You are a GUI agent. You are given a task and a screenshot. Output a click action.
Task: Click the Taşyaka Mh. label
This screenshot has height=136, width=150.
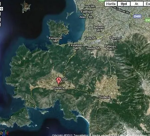pyautogui.click(x=93, y=48)
